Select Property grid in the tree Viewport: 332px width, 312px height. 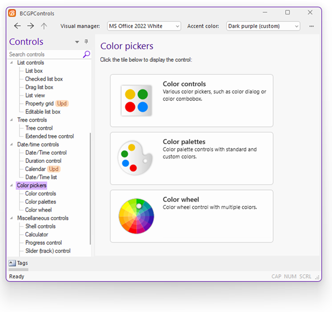click(x=39, y=104)
